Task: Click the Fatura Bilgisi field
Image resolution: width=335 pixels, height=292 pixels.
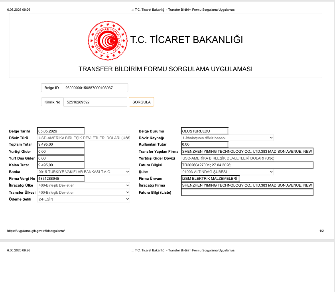Action: (x=247, y=165)
